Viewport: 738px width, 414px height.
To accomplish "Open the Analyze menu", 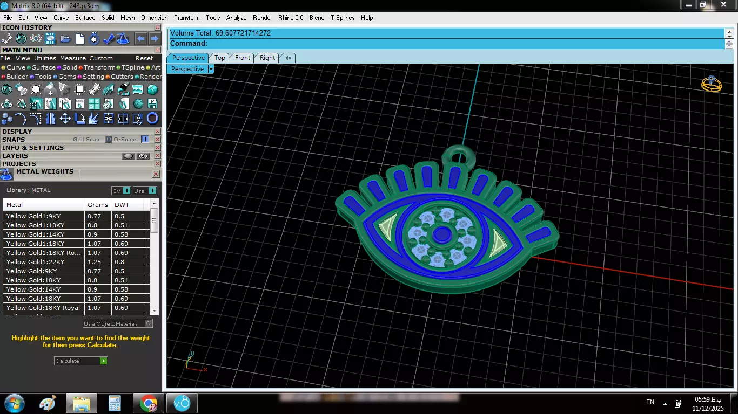I will coord(236,18).
